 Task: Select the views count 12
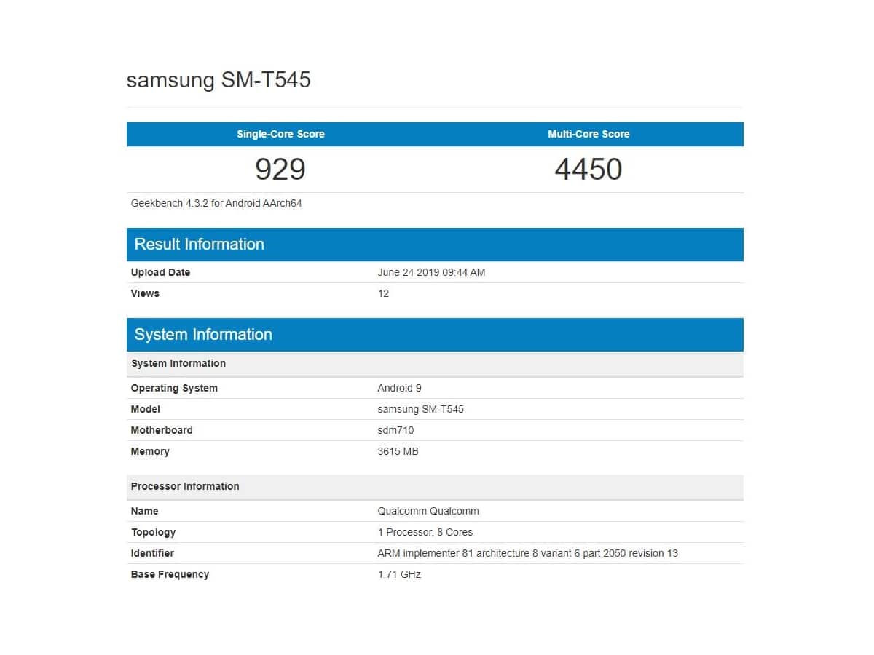(383, 293)
